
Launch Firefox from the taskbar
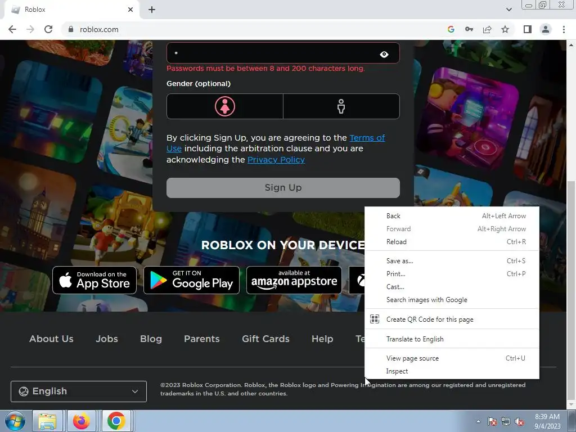point(82,421)
